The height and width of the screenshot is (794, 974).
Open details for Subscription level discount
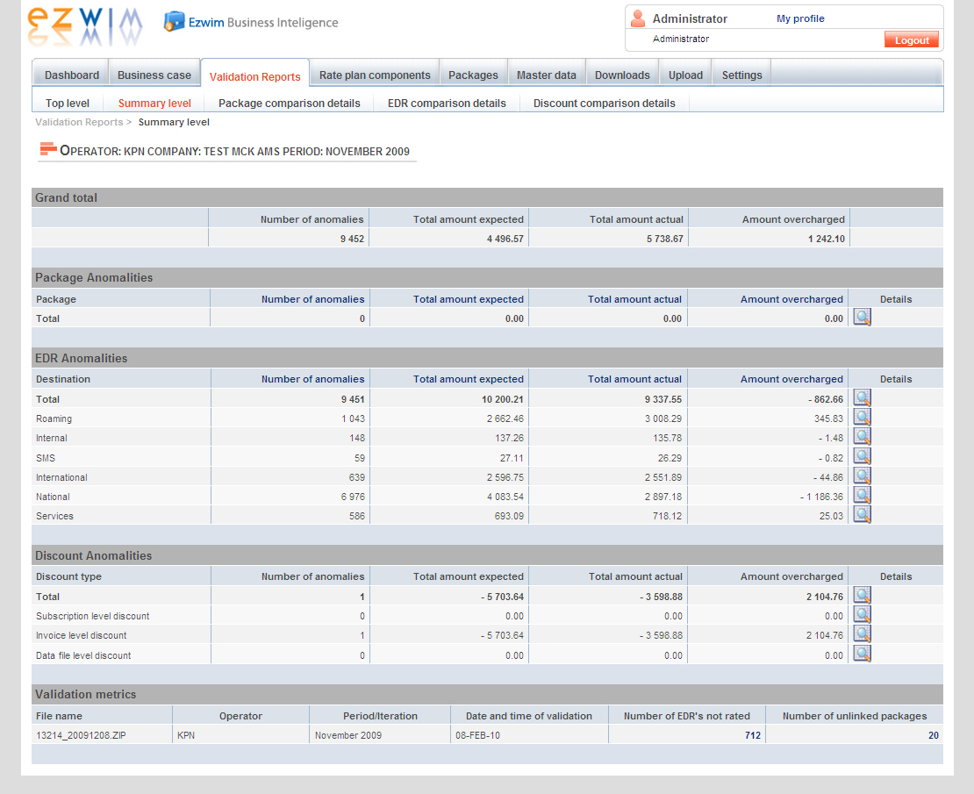click(x=862, y=615)
